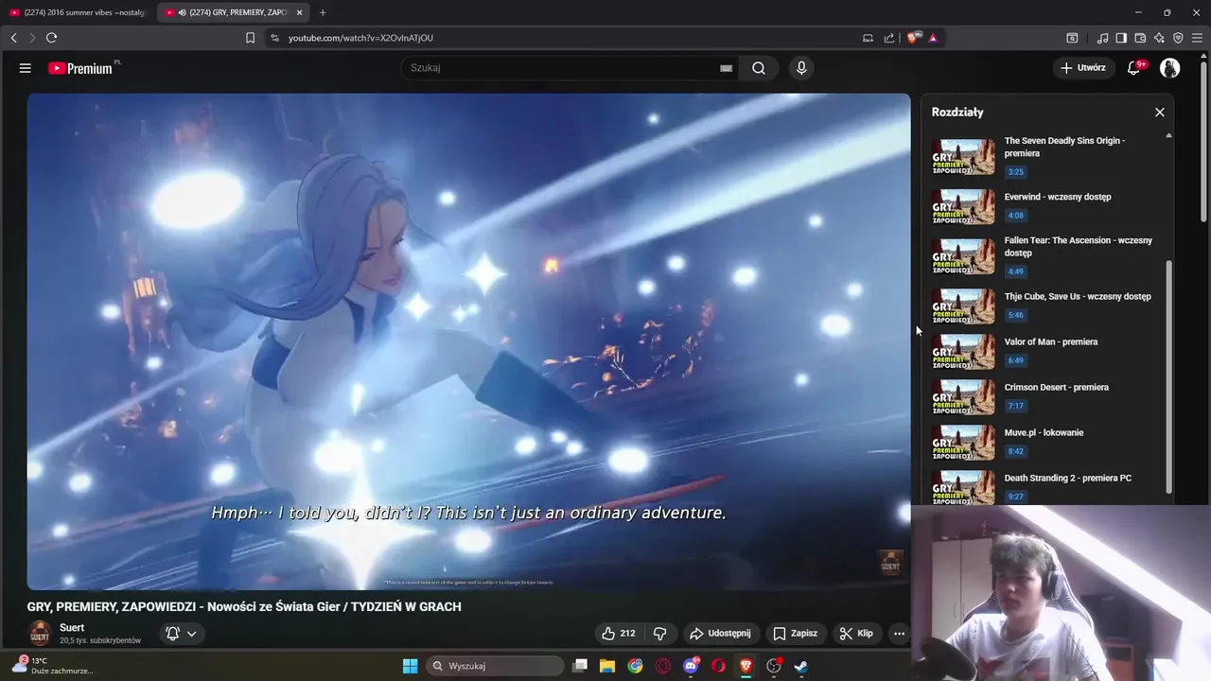Click the Udostępnij share button
Image resolution: width=1211 pixels, height=681 pixels.
pyautogui.click(x=720, y=633)
